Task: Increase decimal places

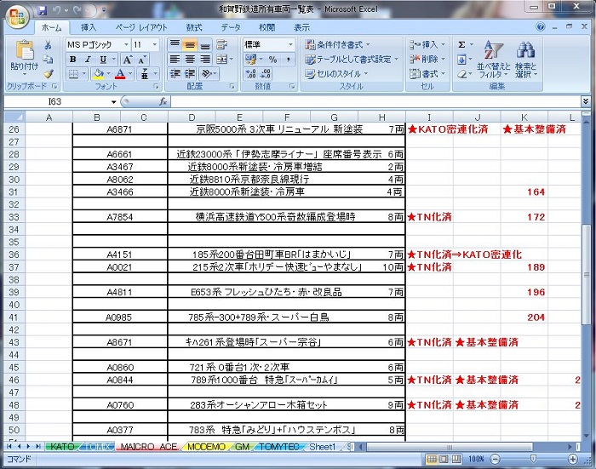Action: (x=250, y=74)
